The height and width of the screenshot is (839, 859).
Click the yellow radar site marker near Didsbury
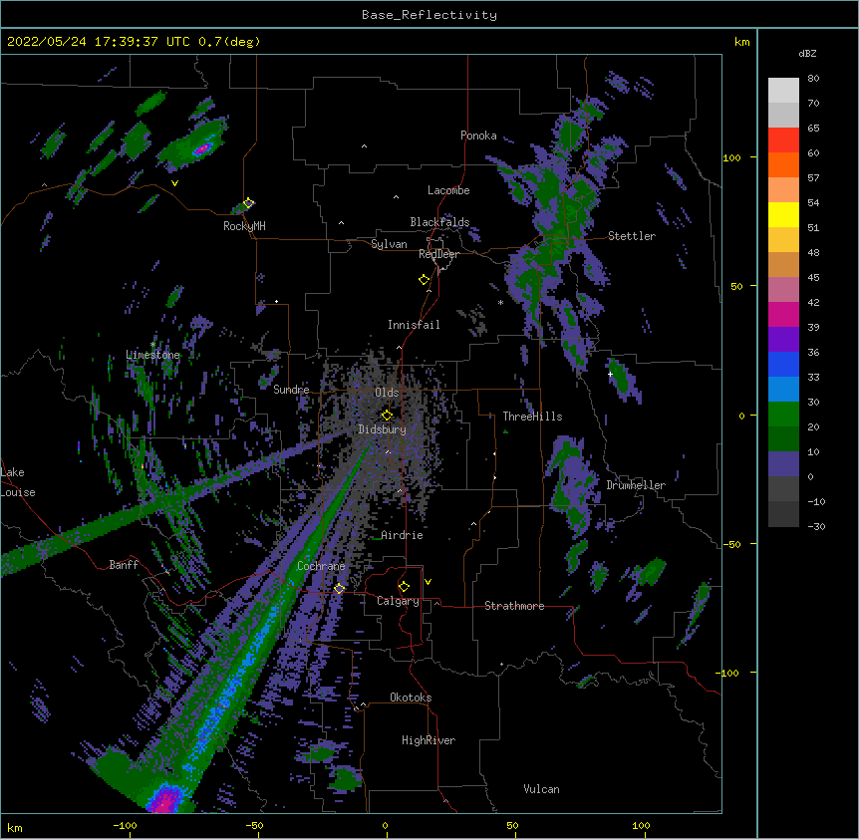pos(387,415)
